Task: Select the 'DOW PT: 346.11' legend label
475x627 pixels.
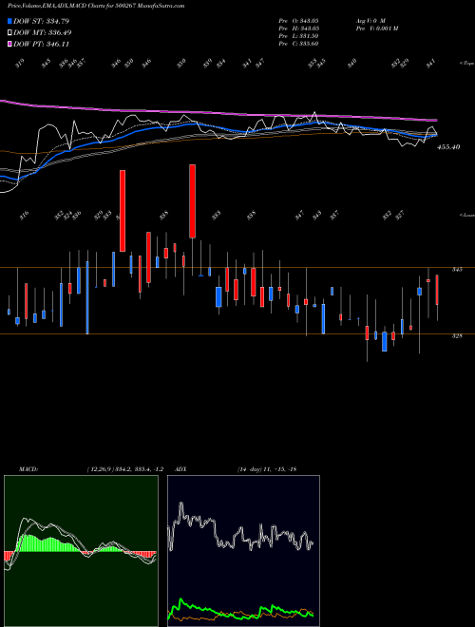Action: (42, 44)
